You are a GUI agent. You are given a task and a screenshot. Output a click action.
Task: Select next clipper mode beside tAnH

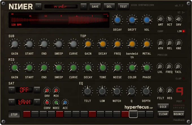click(37, 102)
